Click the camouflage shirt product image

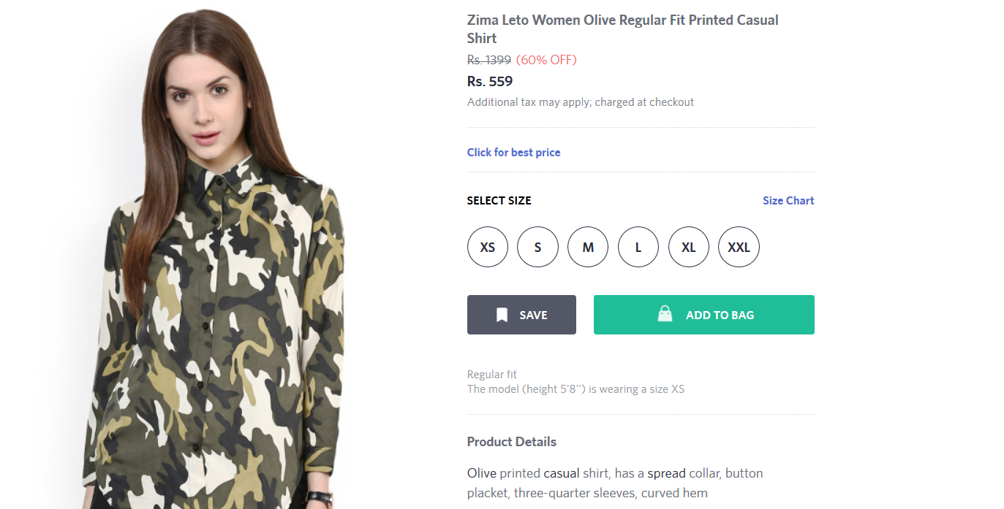point(219,329)
